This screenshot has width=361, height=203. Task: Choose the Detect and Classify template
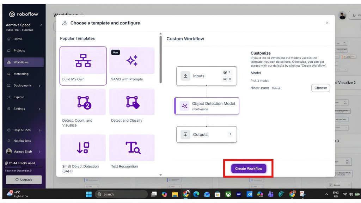click(132, 101)
